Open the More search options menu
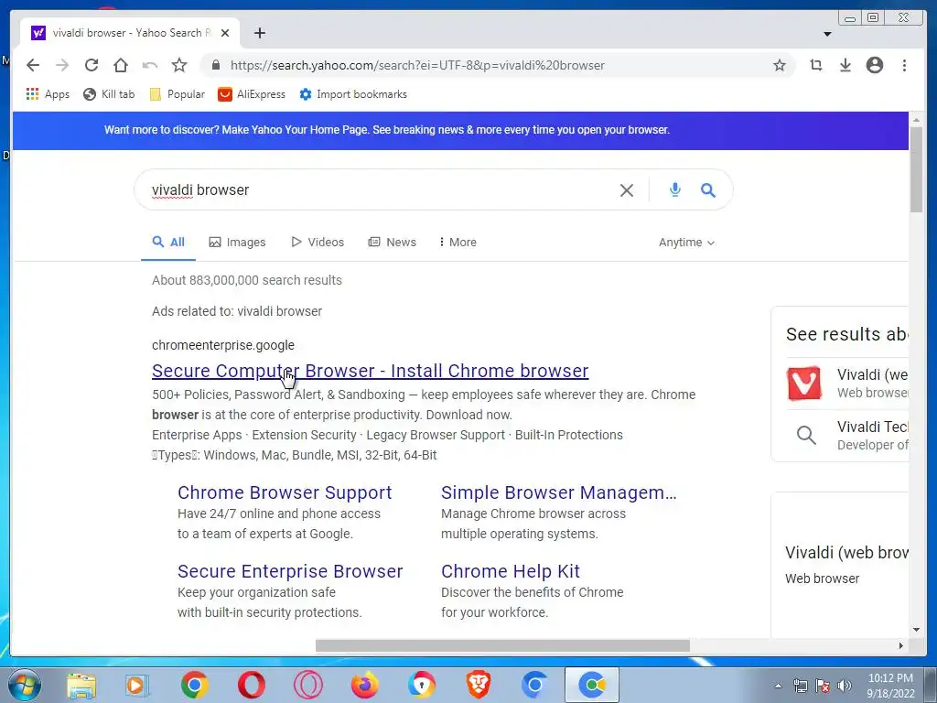This screenshot has width=937, height=703. point(458,242)
